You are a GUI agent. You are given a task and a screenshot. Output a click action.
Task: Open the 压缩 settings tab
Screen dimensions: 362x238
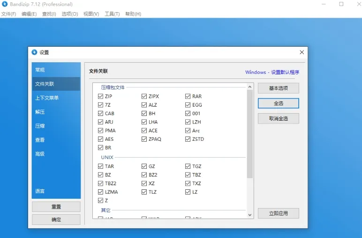tap(56, 126)
